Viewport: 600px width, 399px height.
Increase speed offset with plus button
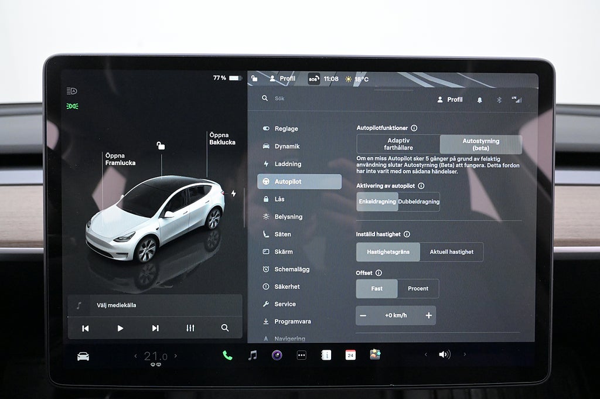coord(428,316)
